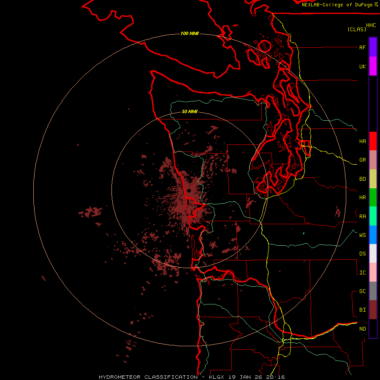Click the DS legend label
This screenshot has width=380, height=380.
[362, 254]
